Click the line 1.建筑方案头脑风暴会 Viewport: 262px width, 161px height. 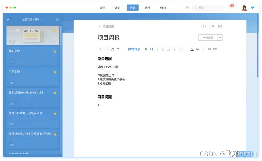pos(111,79)
